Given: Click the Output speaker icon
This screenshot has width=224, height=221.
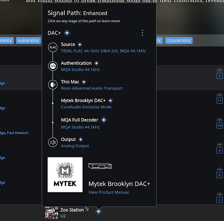Looking at the screenshot, I should (53, 142).
